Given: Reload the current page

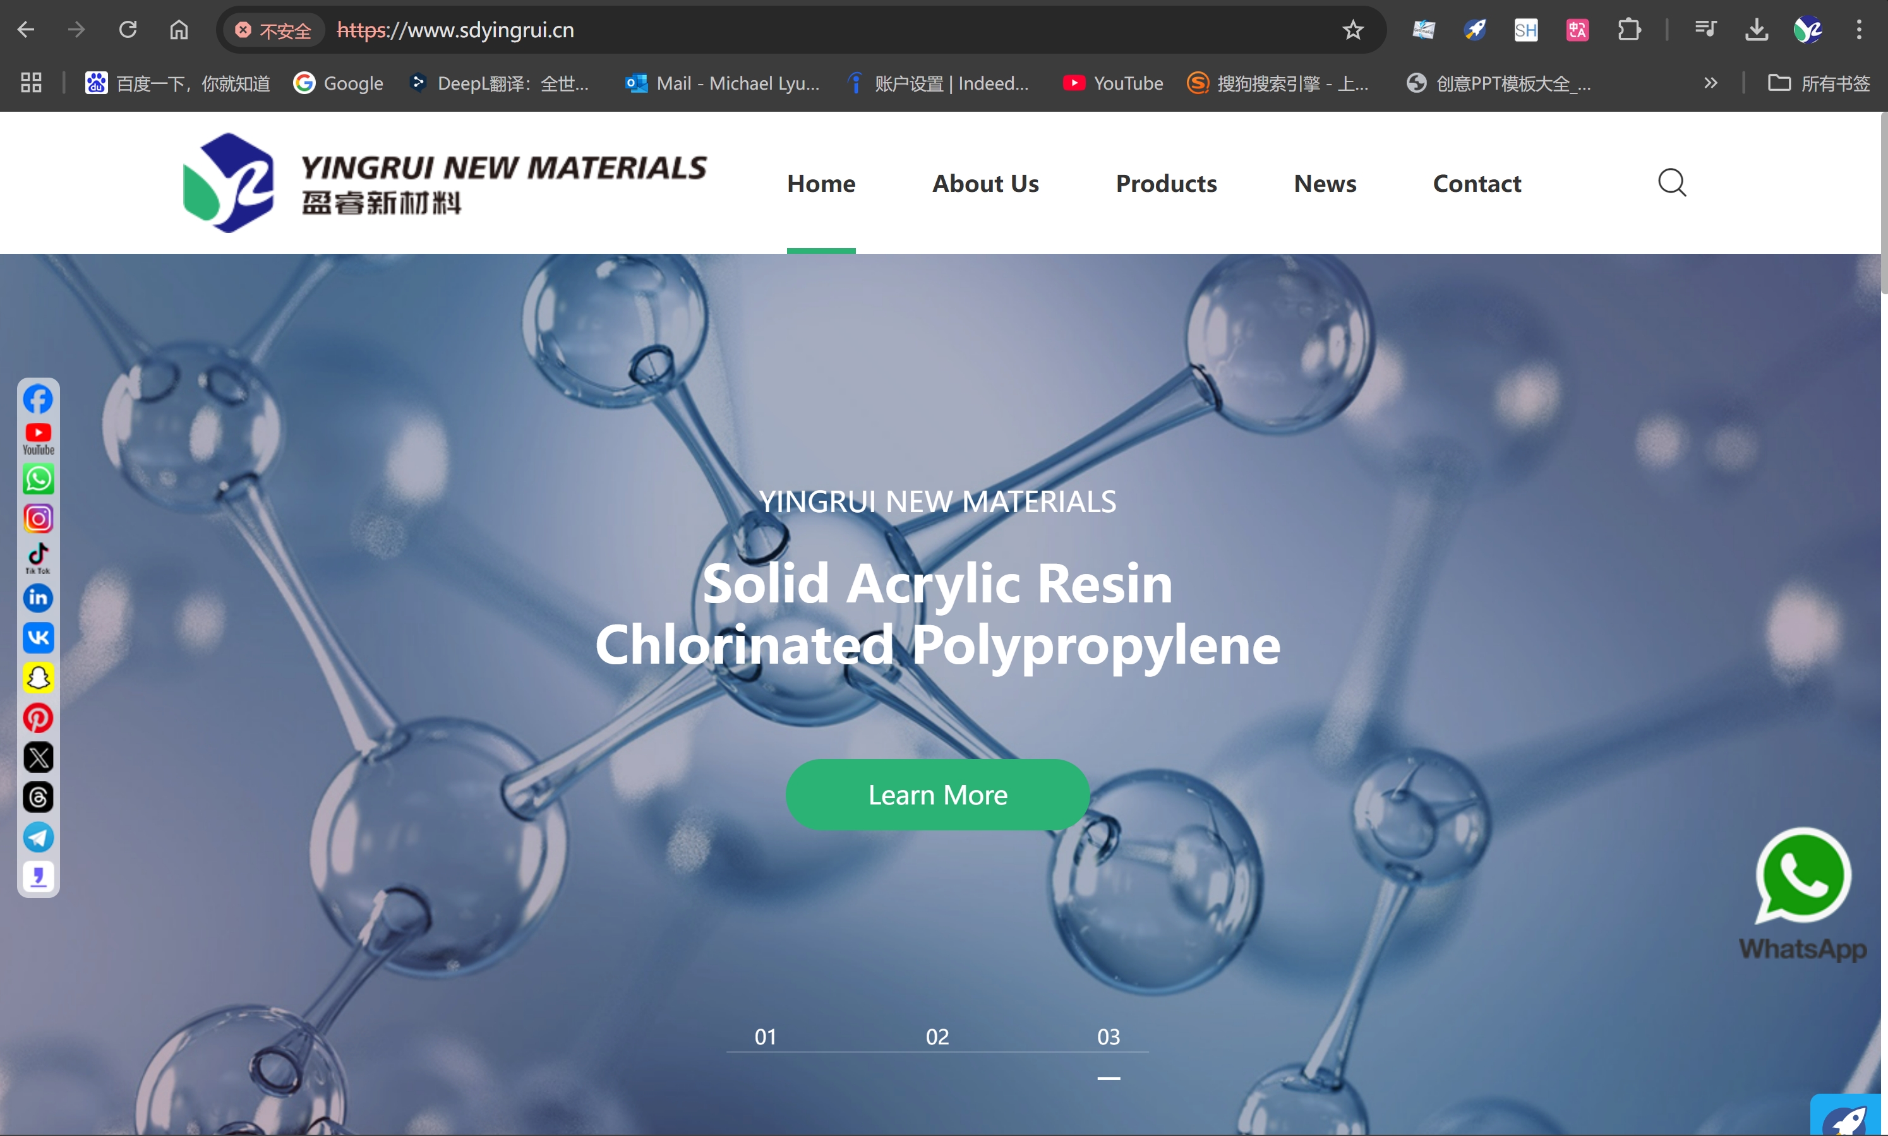Looking at the screenshot, I should coord(127,30).
